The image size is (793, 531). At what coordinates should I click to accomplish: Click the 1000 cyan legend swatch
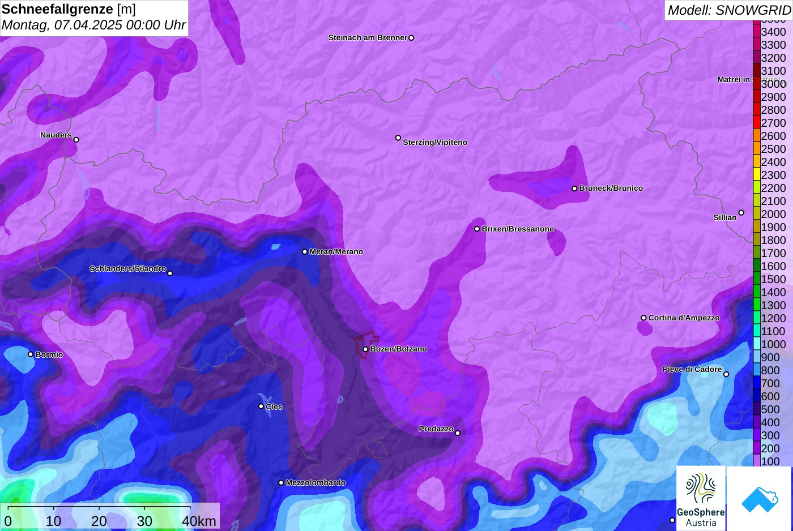(756, 343)
